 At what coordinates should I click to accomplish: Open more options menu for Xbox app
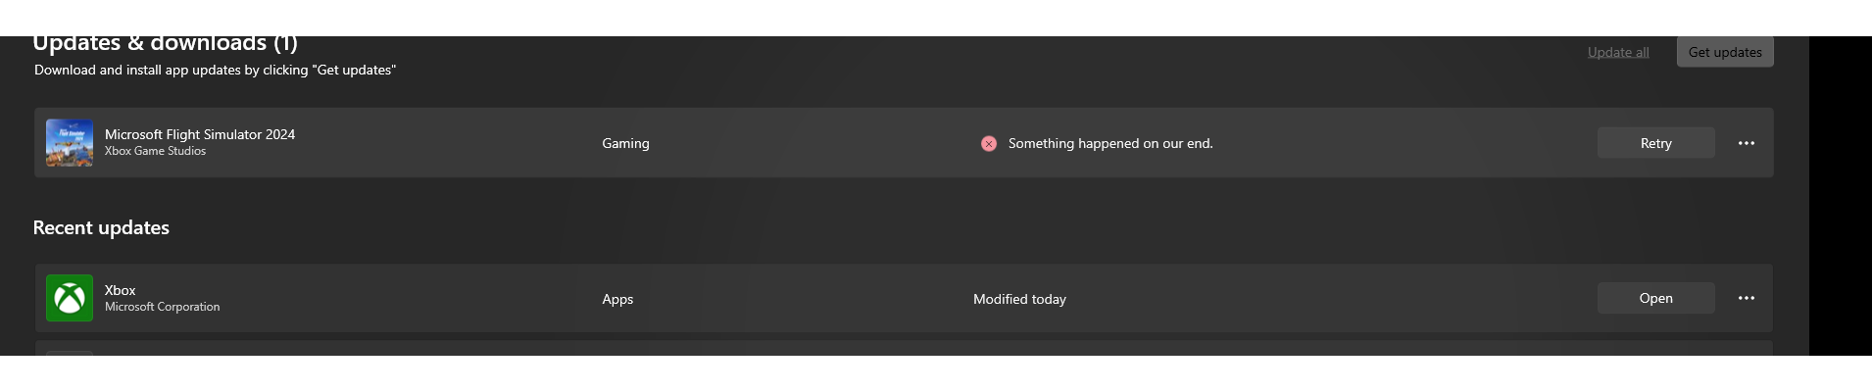click(x=1746, y=298)
